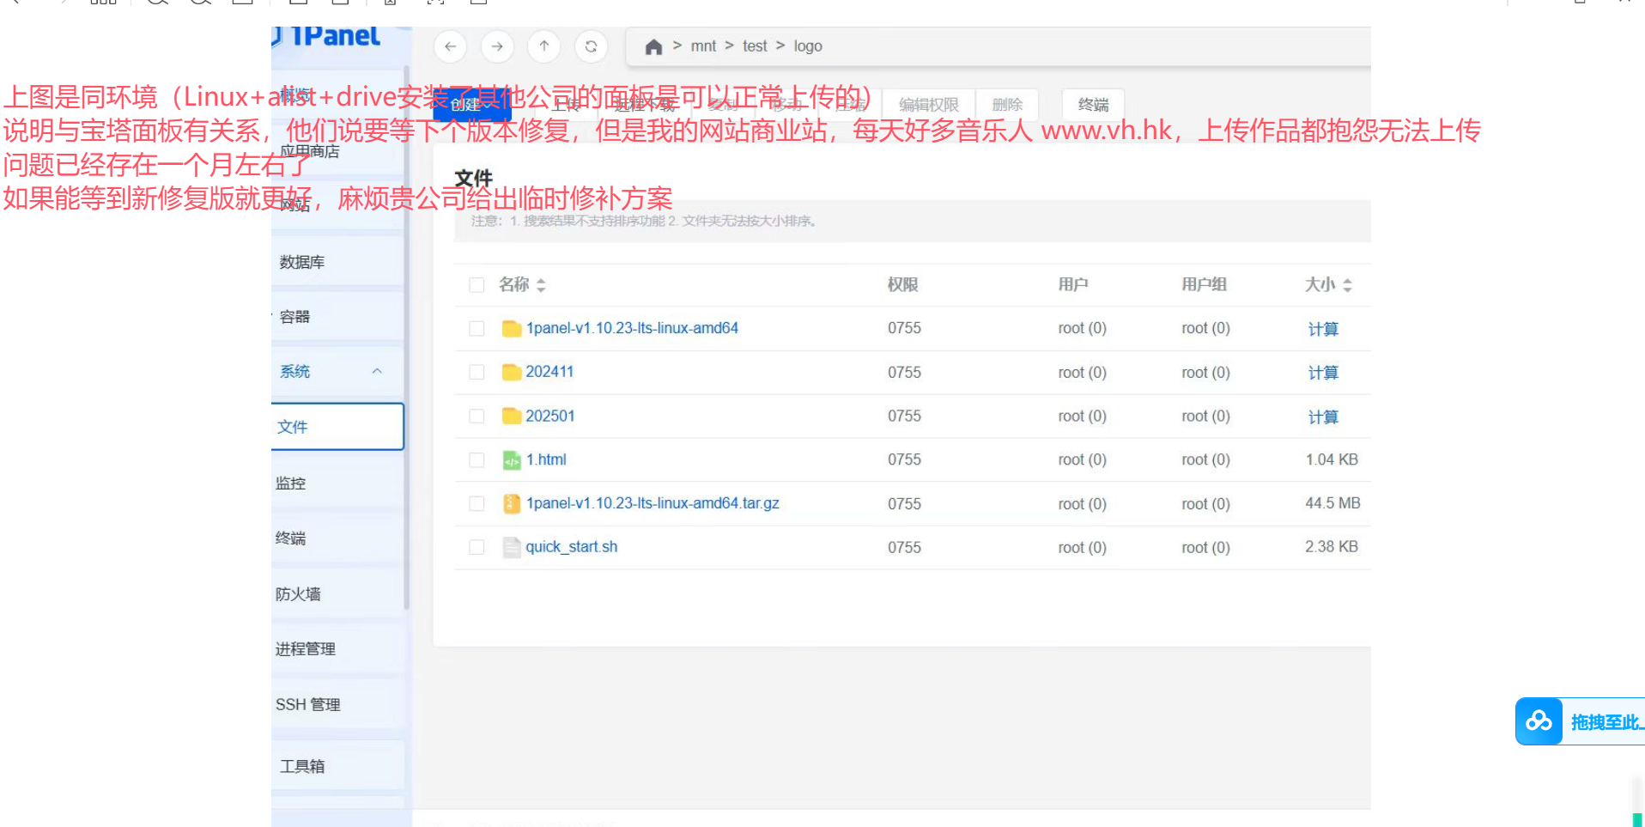The width and height of the screenshot is (1645, 827).
Task: Select 文件 in the sidebar
Action: [x=337, y=427]
